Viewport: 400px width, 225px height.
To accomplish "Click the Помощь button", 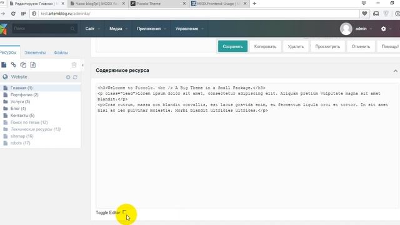I will pos(389,46).
